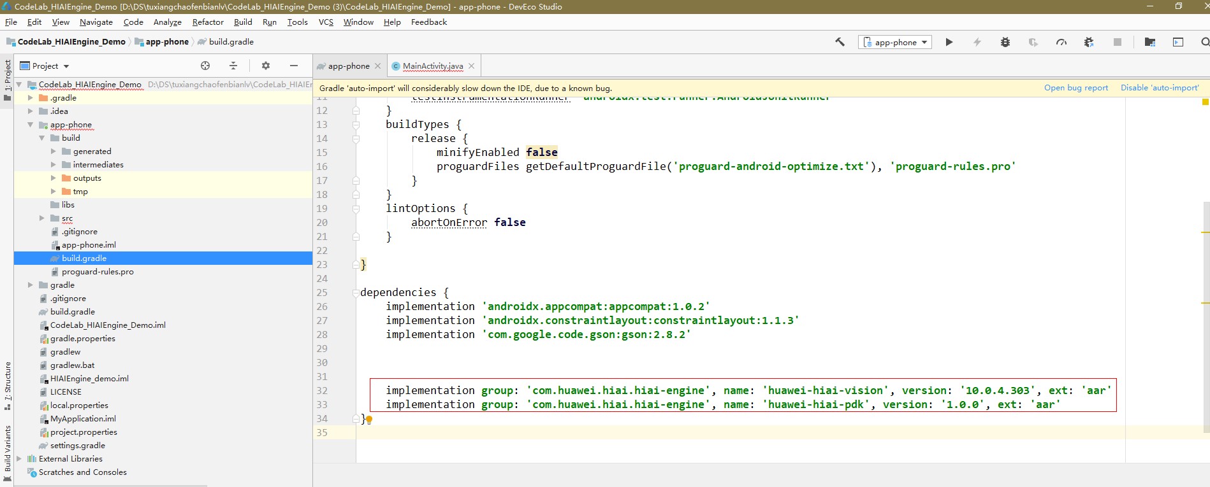This screenshot has width=1210, height=487.
Task: Fold the buildTypes block at line 13
Action: tap(356, 125)
